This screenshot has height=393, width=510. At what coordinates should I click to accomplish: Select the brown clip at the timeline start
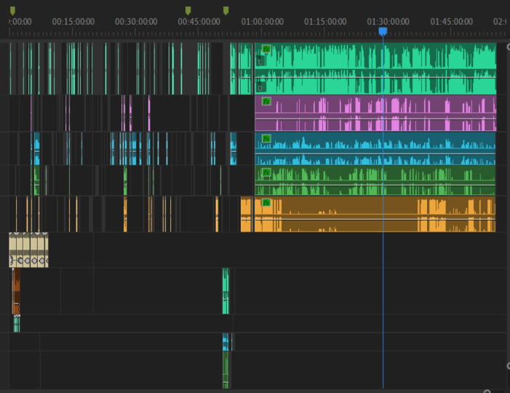(x=16, y=291)
